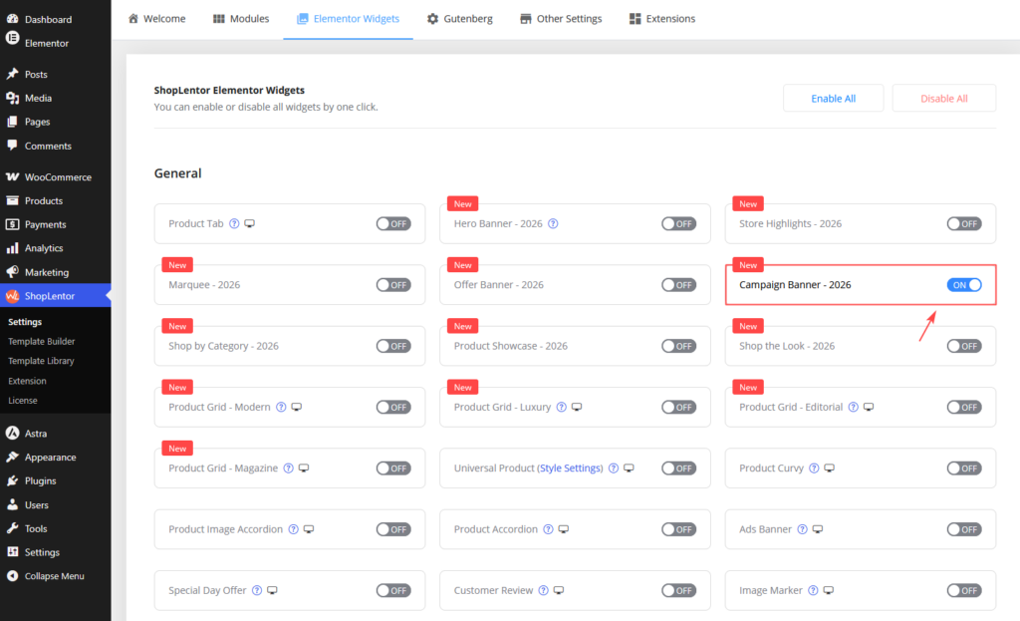Open help icon for Special Day Offer

(x=257, y=590)
